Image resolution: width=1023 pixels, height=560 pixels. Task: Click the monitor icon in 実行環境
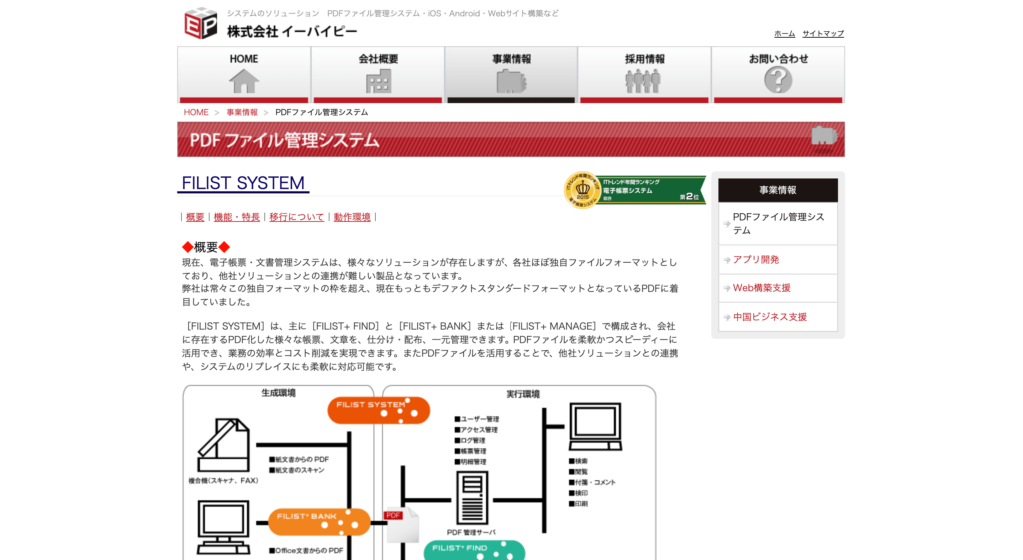coord(595,427)
